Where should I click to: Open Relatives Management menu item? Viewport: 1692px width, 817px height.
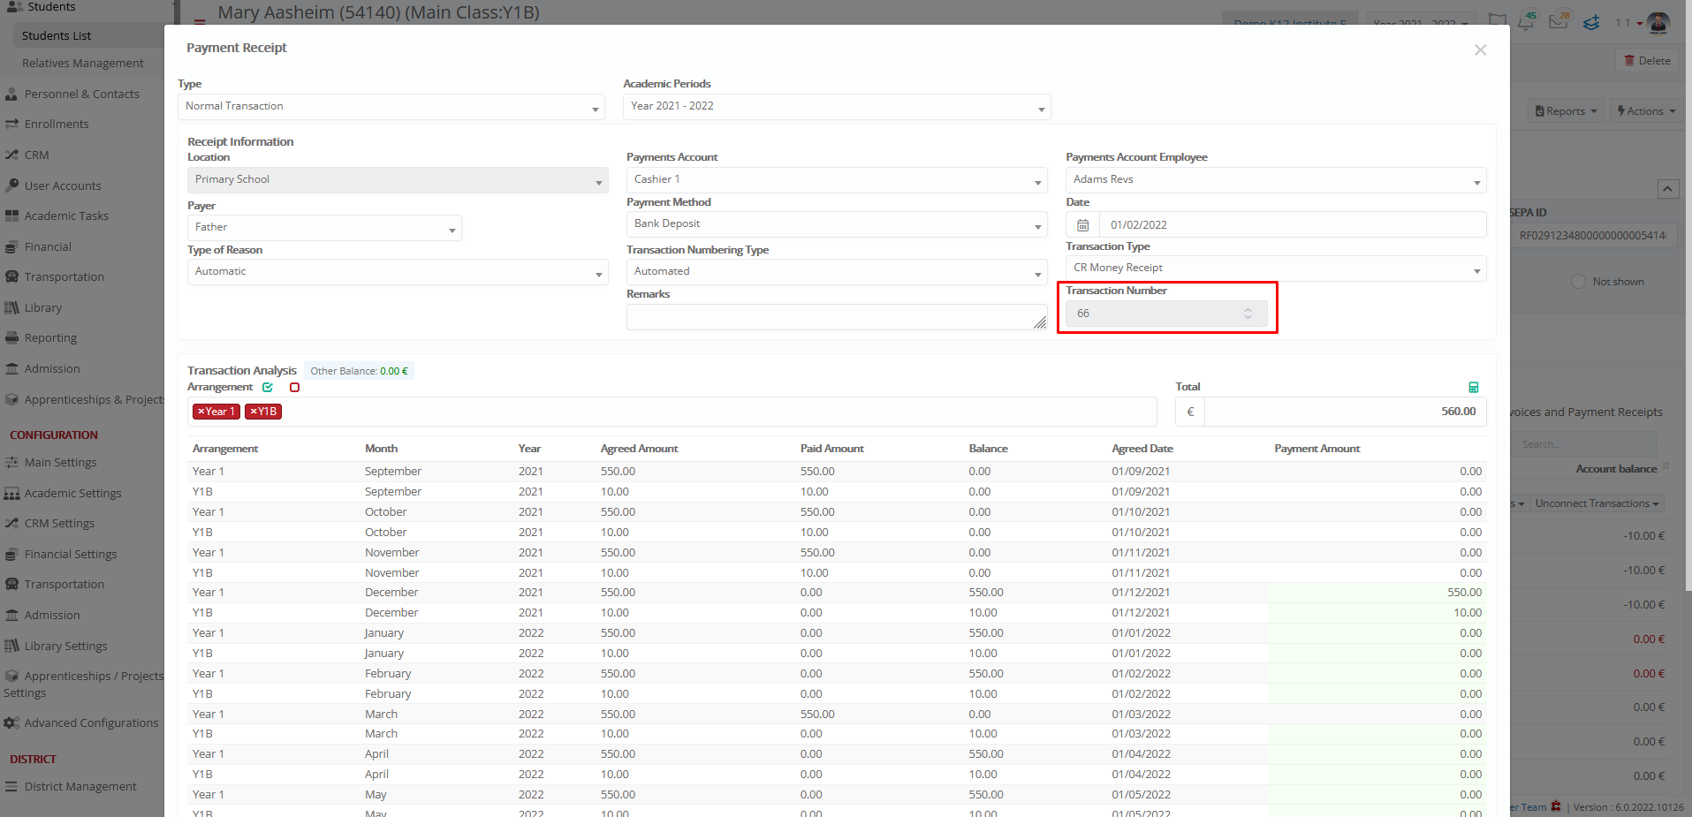click(x=82, y=63)
